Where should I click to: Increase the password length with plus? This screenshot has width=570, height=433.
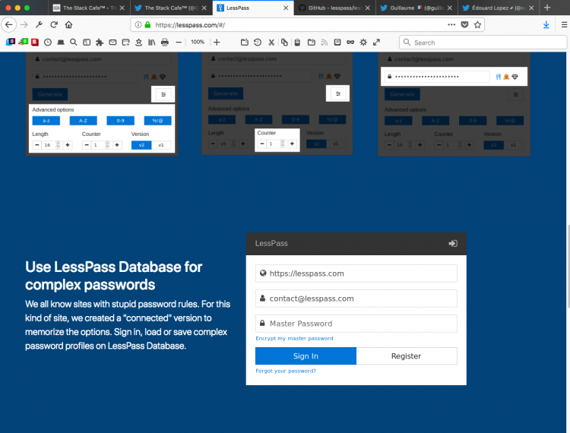68,145
